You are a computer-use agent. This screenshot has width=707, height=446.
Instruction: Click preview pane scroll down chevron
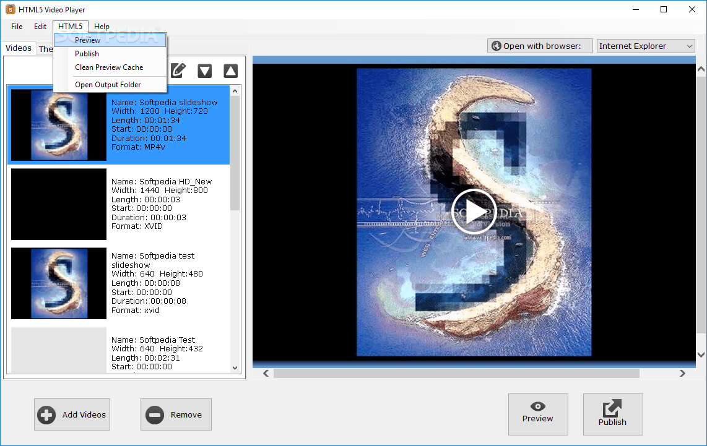701,354
